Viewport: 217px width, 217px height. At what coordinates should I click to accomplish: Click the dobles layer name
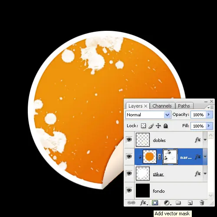pyautogui.click(x=159, y=140)
